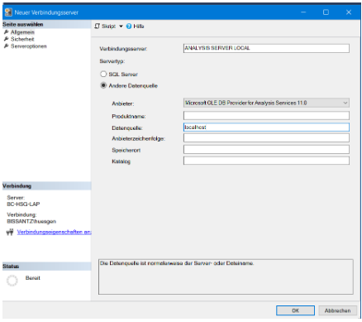Screen dimensions: 362x322
Task: Click the Skript toolbar icon
Action: 97,26
